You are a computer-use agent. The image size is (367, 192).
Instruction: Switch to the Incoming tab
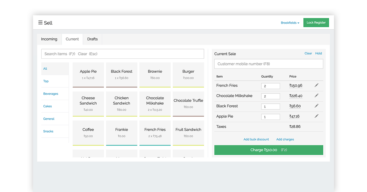[49, 39]
